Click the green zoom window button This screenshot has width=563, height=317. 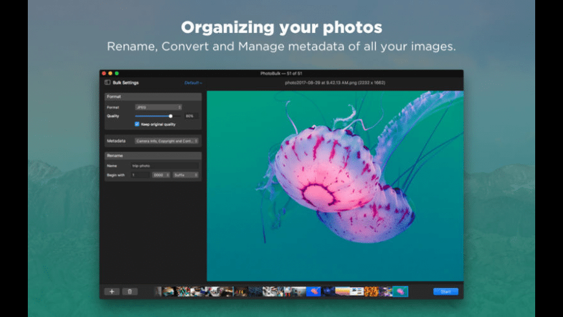(x=116, y=73)
